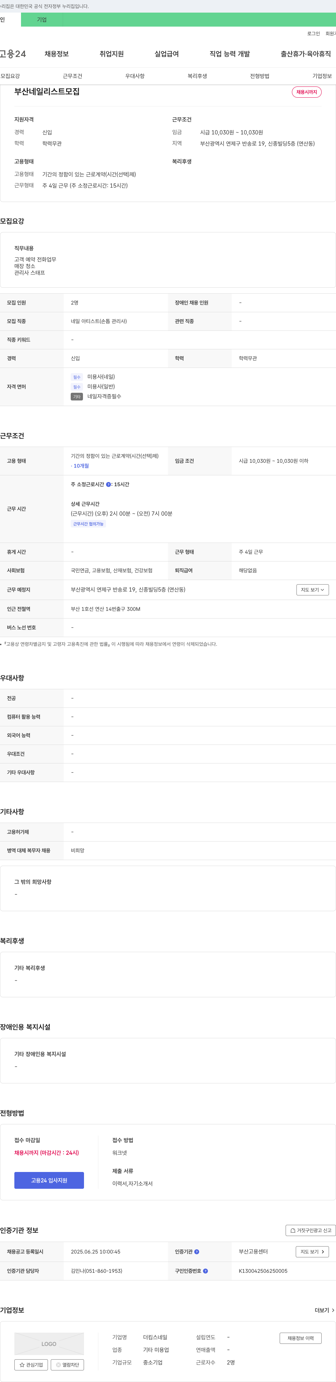Jump to the 전형방법 section tab
This screenshot has height=1382, width=336.
[x=260, y=76]
